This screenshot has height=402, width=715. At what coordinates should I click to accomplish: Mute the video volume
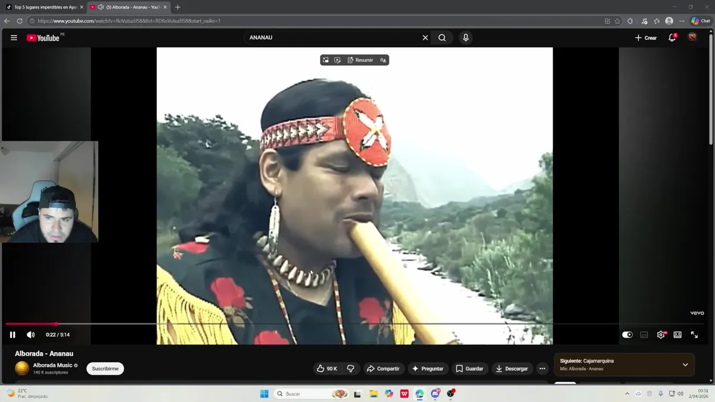click(x=31, y=334)
